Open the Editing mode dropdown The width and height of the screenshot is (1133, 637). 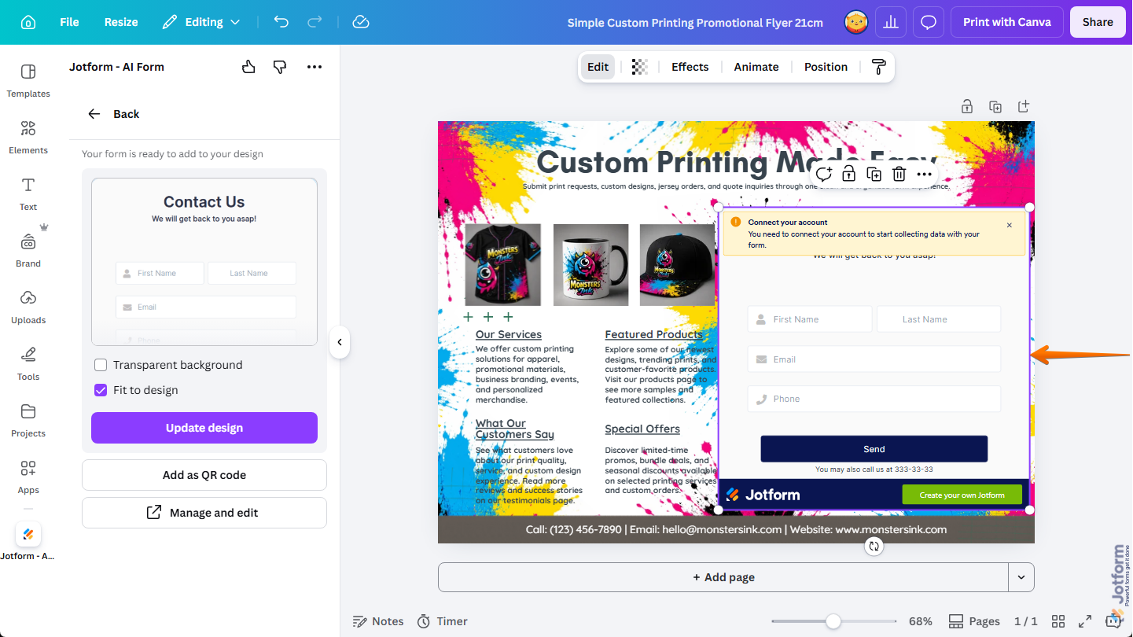(x=201, y=22)
